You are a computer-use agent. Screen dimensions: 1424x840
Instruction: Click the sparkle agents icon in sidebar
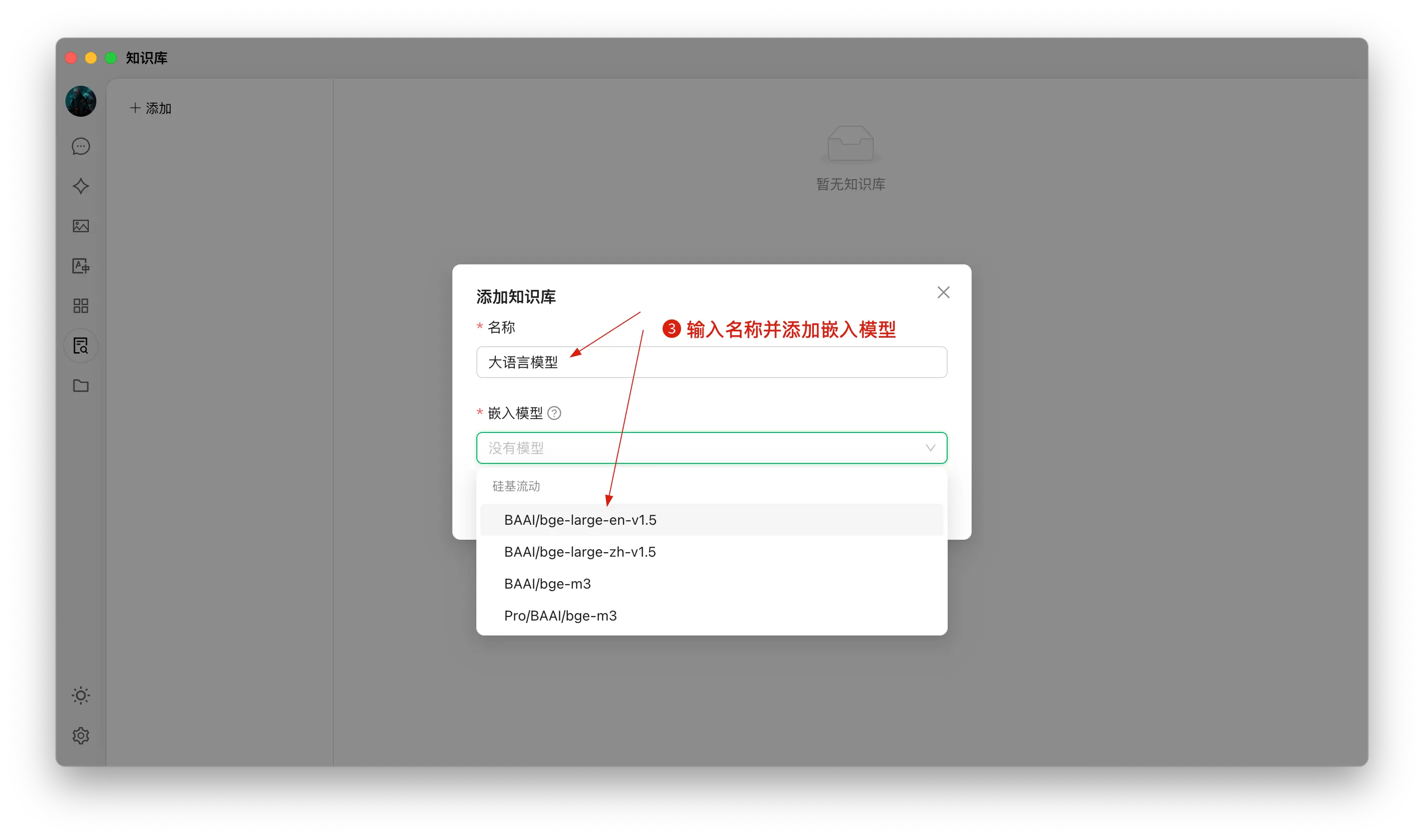pyautogui.click(x=81, y=186)
